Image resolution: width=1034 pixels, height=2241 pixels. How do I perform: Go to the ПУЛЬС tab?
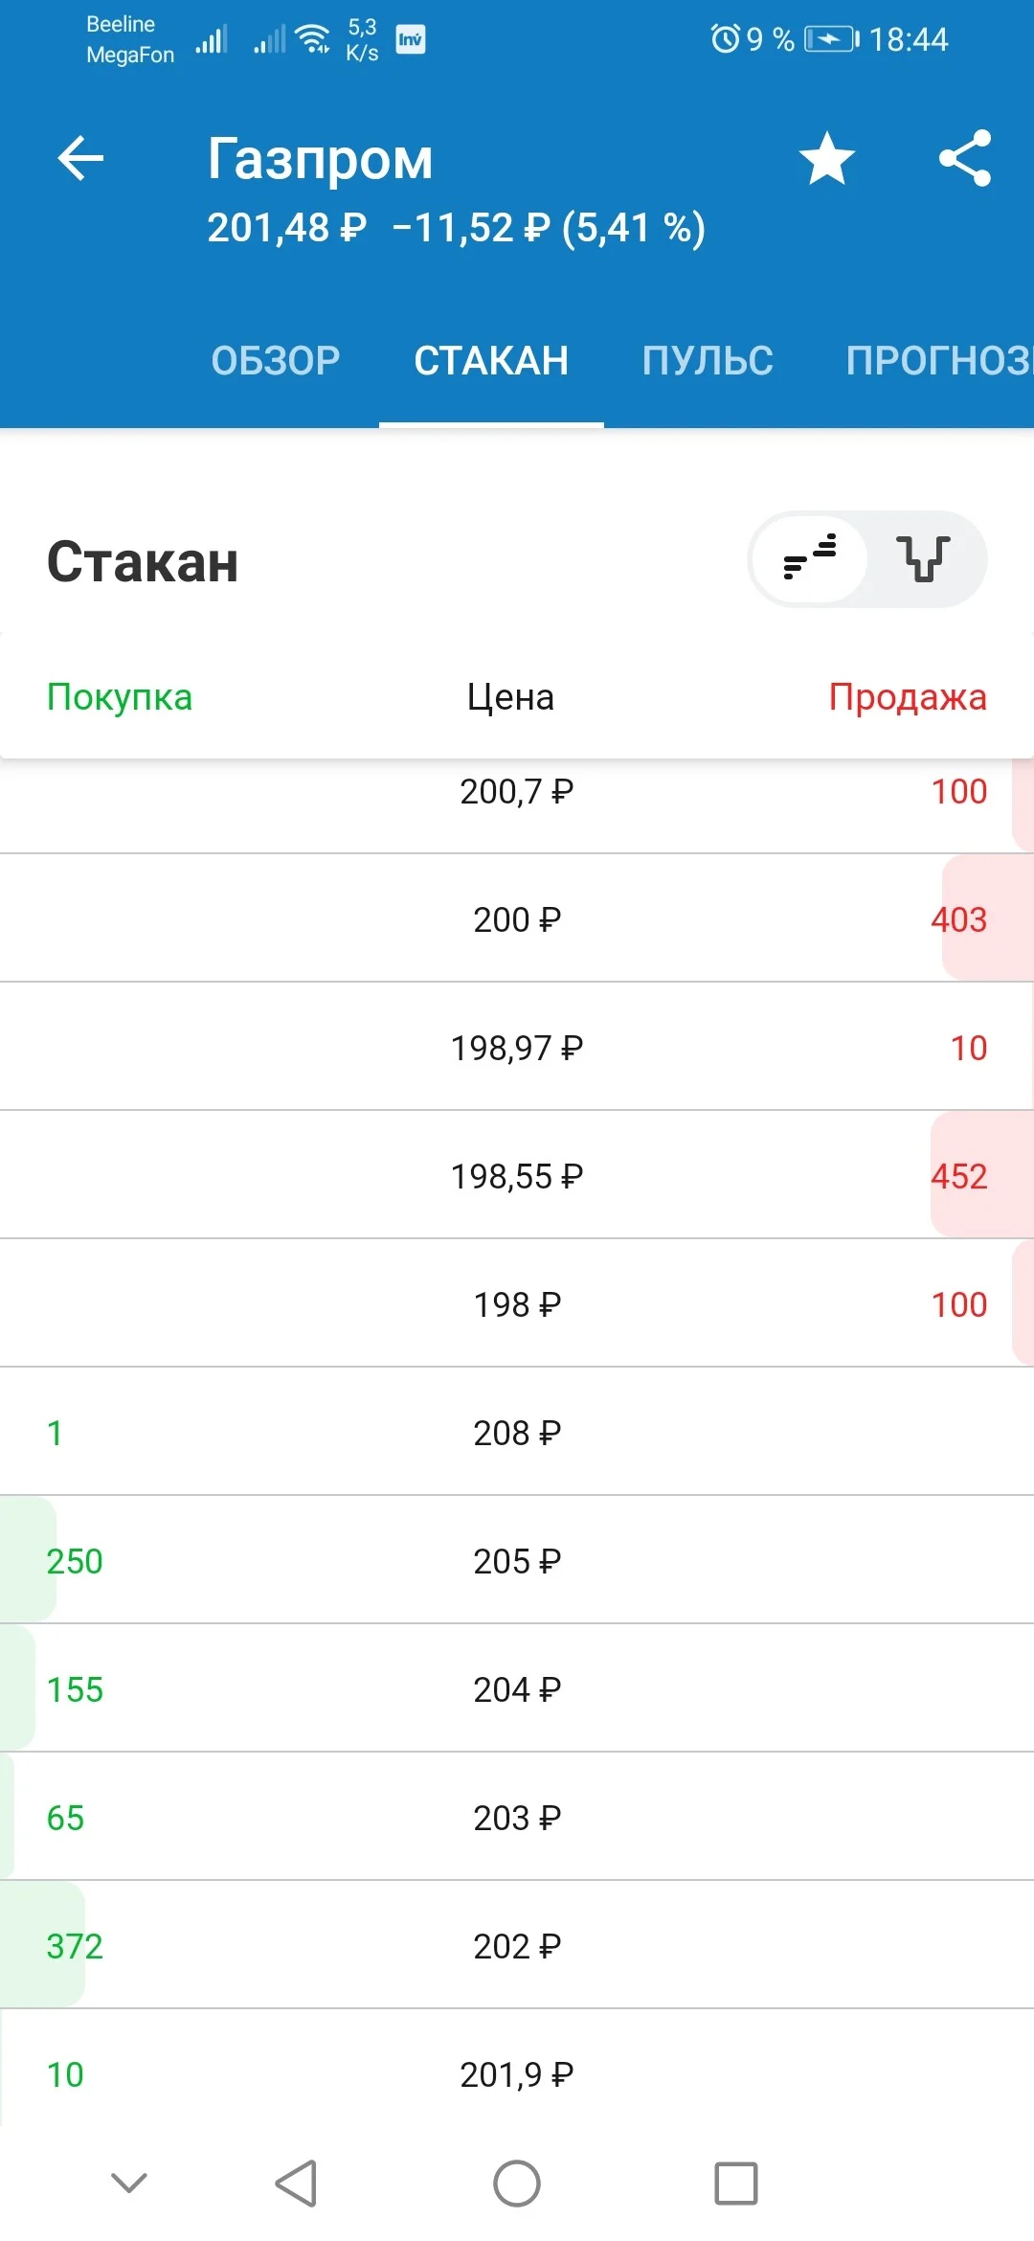(708, 361)
